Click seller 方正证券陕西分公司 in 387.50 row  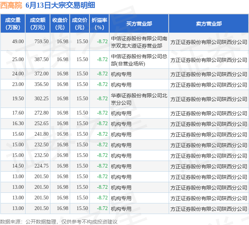[209, 60]
